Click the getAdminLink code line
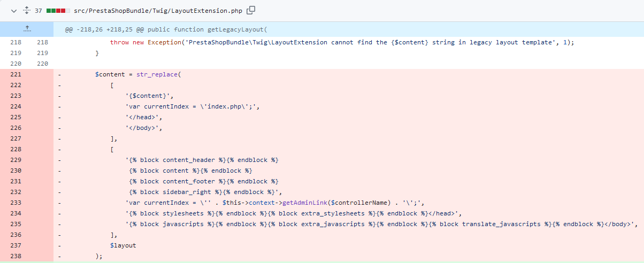Viewport: 644px width, 263px height. (x=274, y=203)
